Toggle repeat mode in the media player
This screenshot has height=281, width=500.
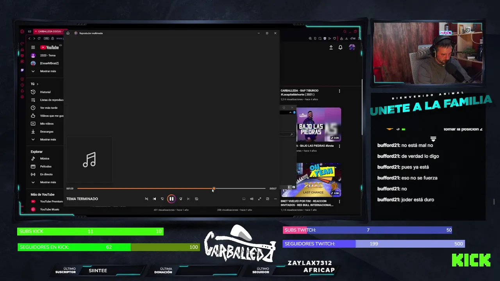[x=196, y=199]
